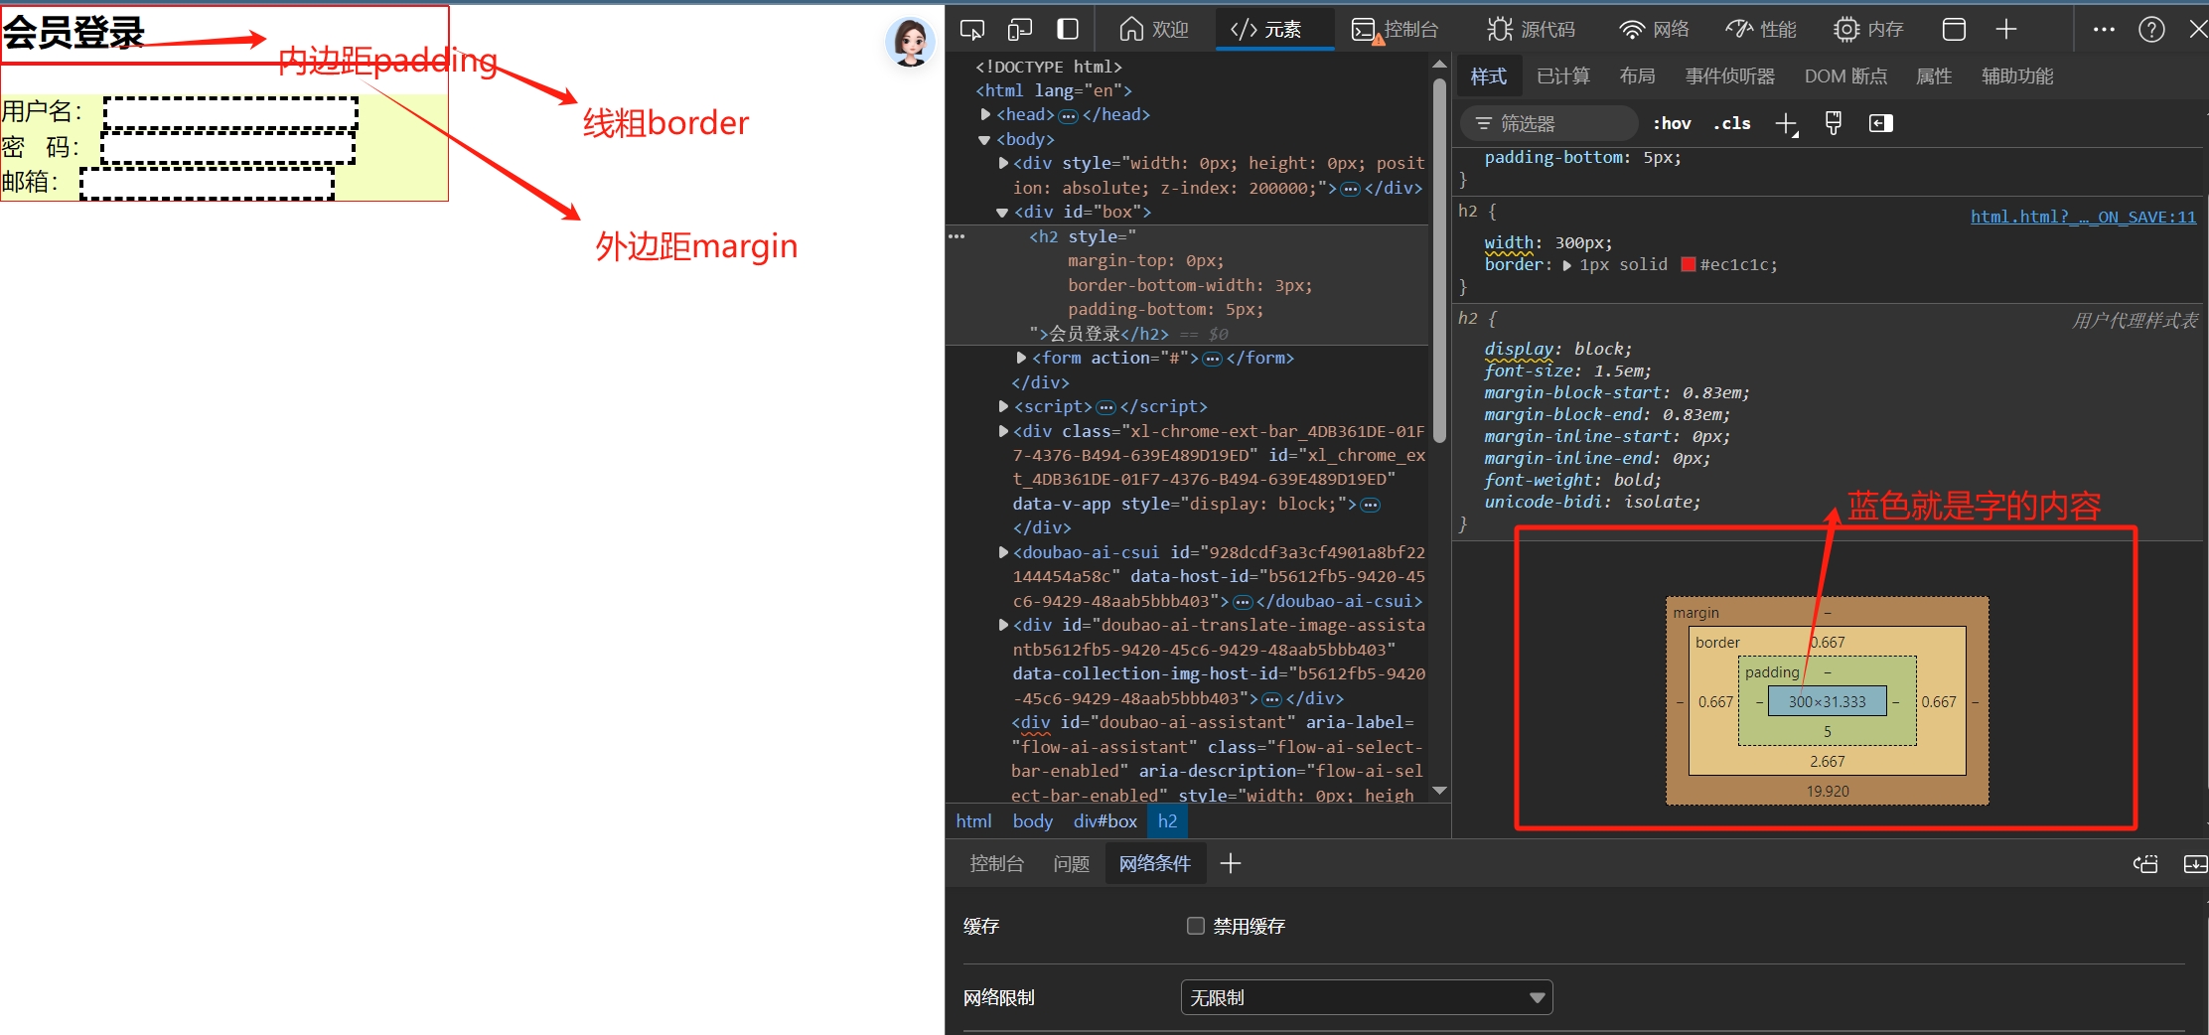Screen dimensions: 2209x1035
Task: Select the 布局 layout tab
Action: [1637, 76]
